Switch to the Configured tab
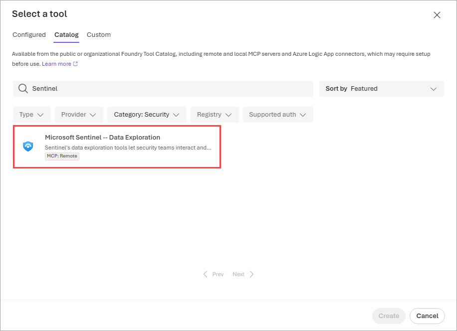Screen dimensions: 457x331 (29, 34)
